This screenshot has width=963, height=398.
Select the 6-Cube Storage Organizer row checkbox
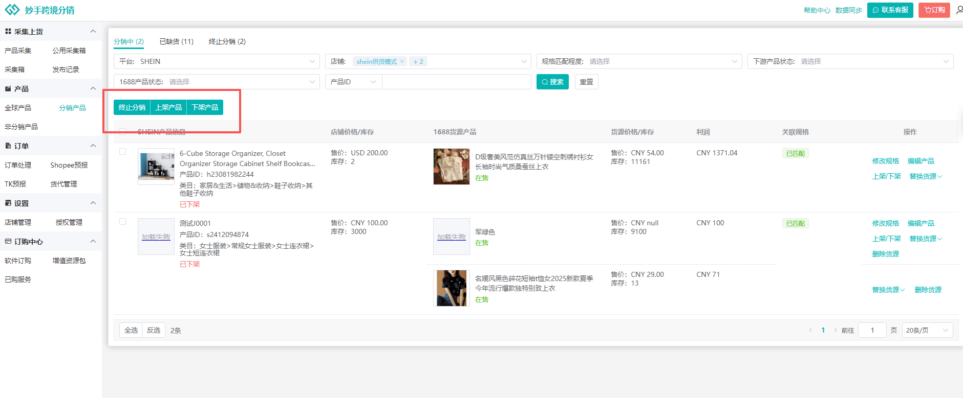coord(122,152)
